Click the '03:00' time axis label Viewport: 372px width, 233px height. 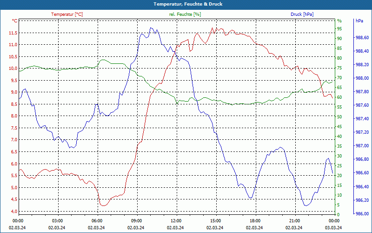57,220
